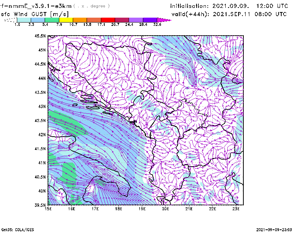Click the '41N' latitude label
Image resolution: width=300 pixels, height=232 pixels.
click(x=42, y=163)
